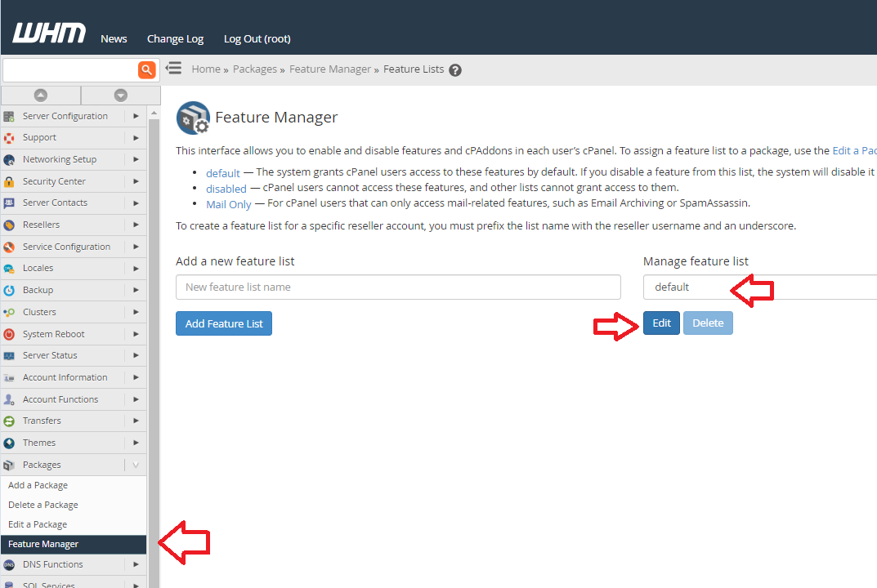Select Feature Manager in sidebar
Viewport: 877px width, 588px height.
(74, 545)
